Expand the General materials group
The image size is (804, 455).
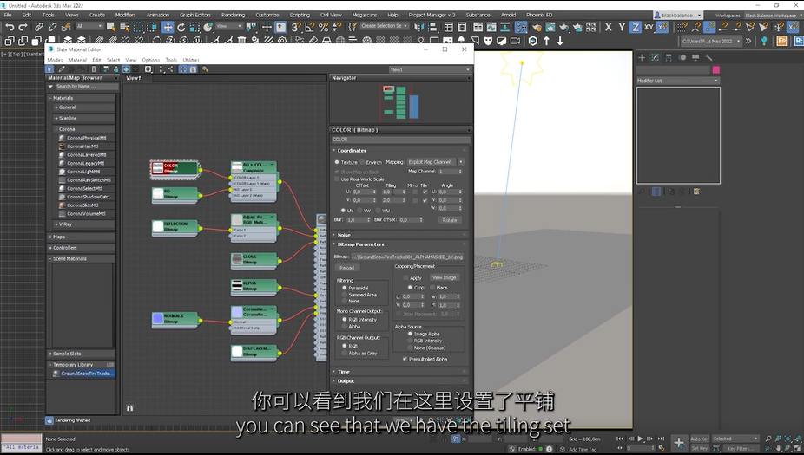(83, 107)
